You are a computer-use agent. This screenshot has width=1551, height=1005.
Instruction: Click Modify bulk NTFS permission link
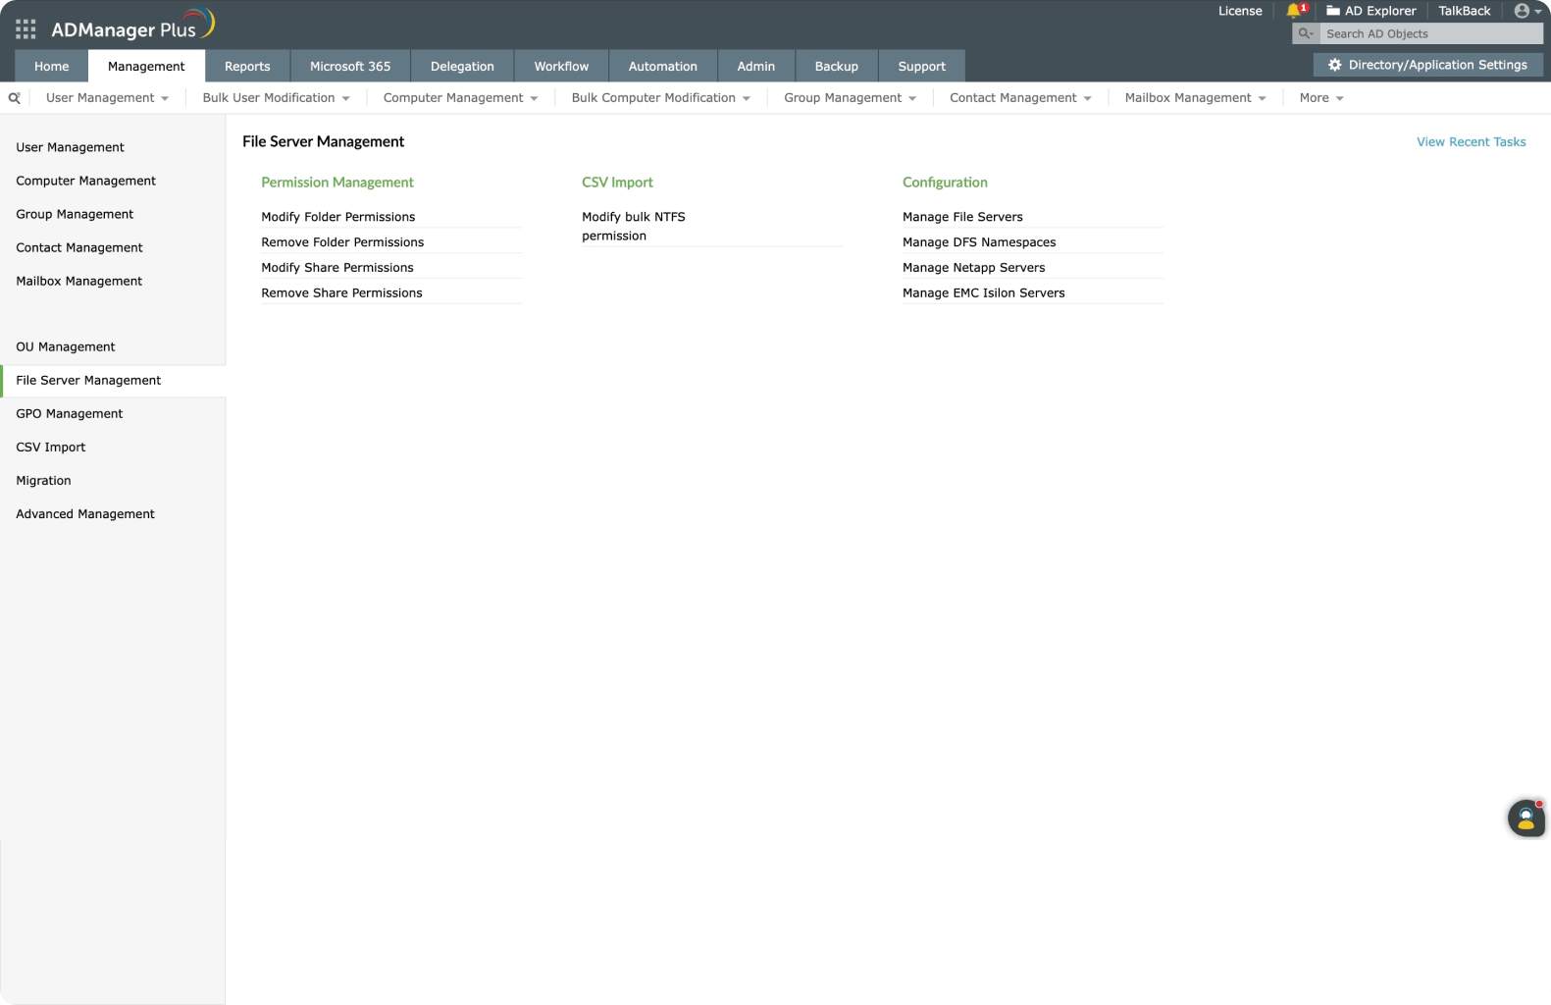click(x=634, y=227)
